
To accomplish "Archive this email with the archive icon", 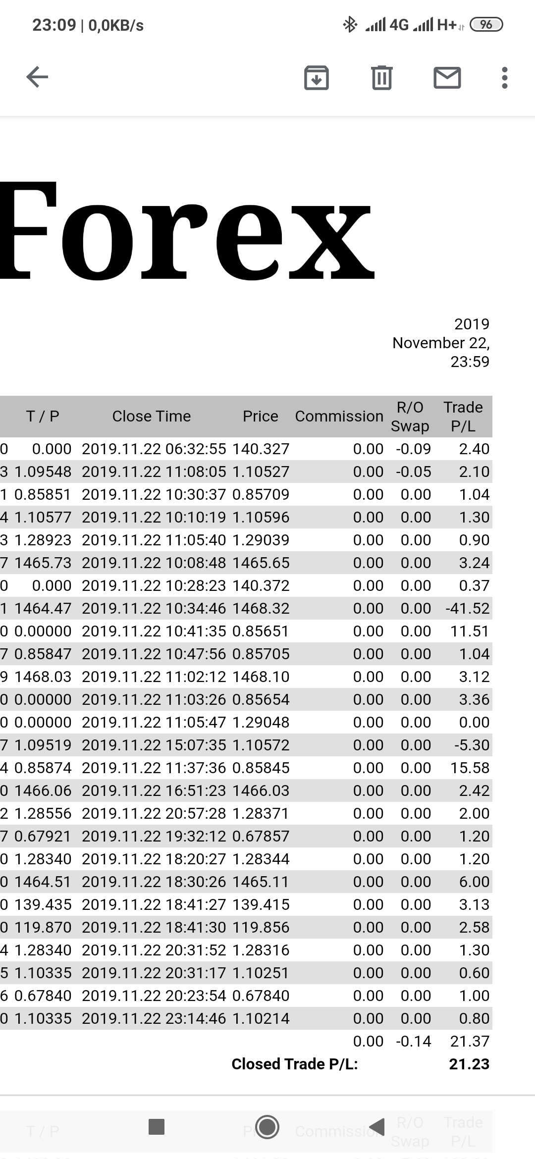I will point(316,78).
